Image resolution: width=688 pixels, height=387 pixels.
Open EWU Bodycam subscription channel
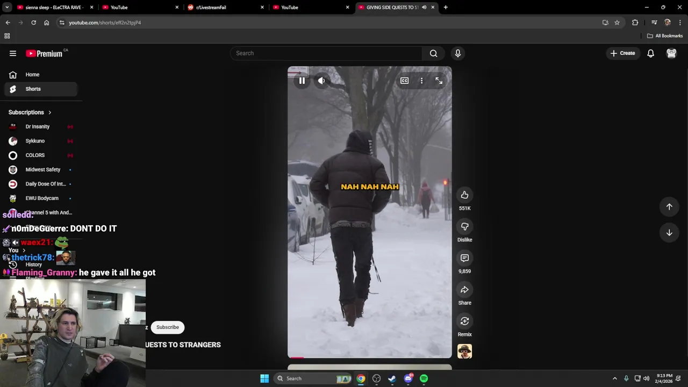(41, 198)
